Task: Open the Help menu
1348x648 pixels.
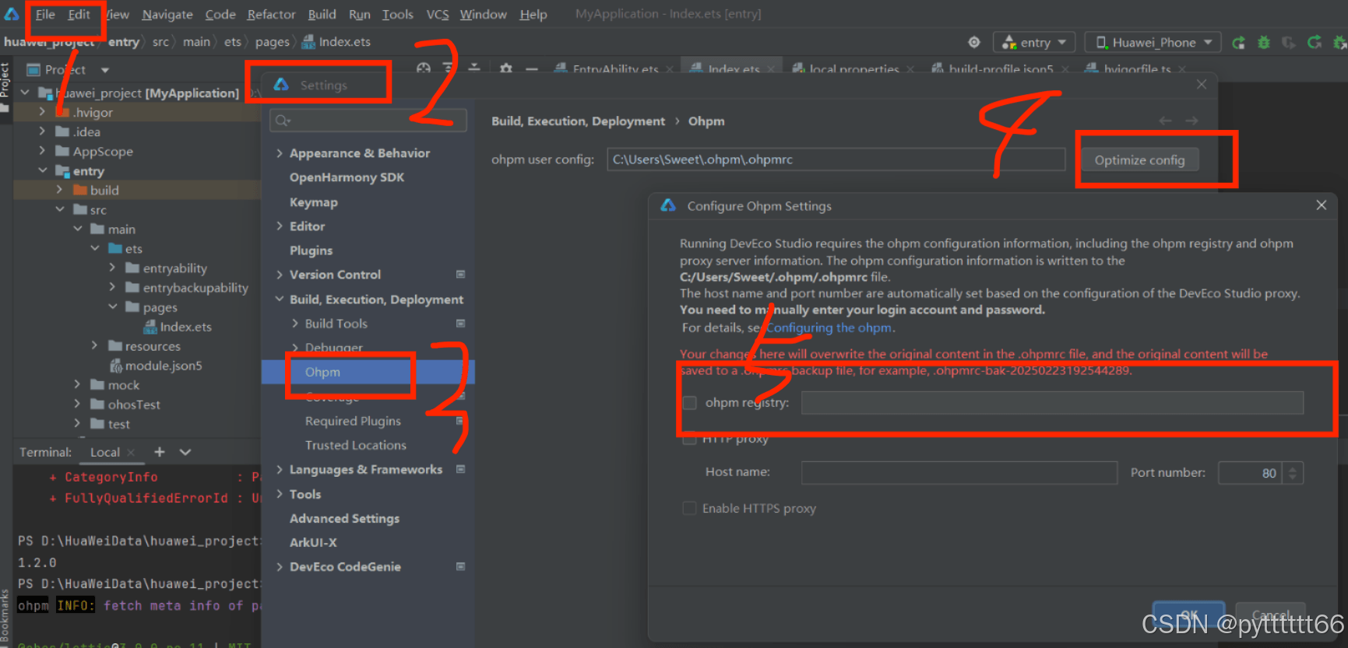Action: [533, 14]
